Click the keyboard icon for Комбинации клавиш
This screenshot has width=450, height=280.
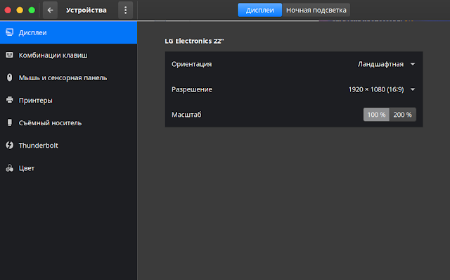tap(9, 55)
